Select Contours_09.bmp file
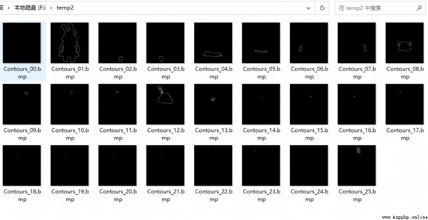 pos(22,112)
